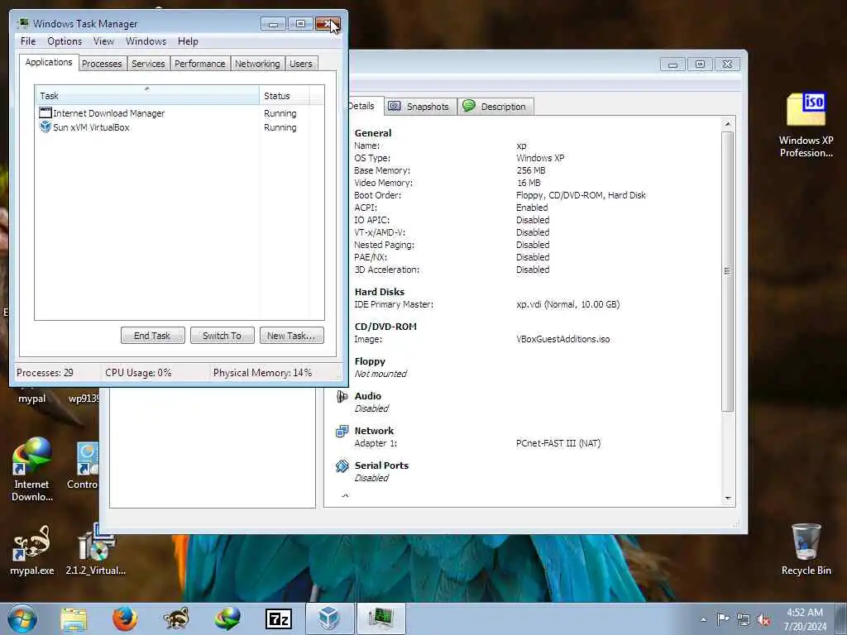Select the mypal.exe desktop shortcut

point(32,550)
